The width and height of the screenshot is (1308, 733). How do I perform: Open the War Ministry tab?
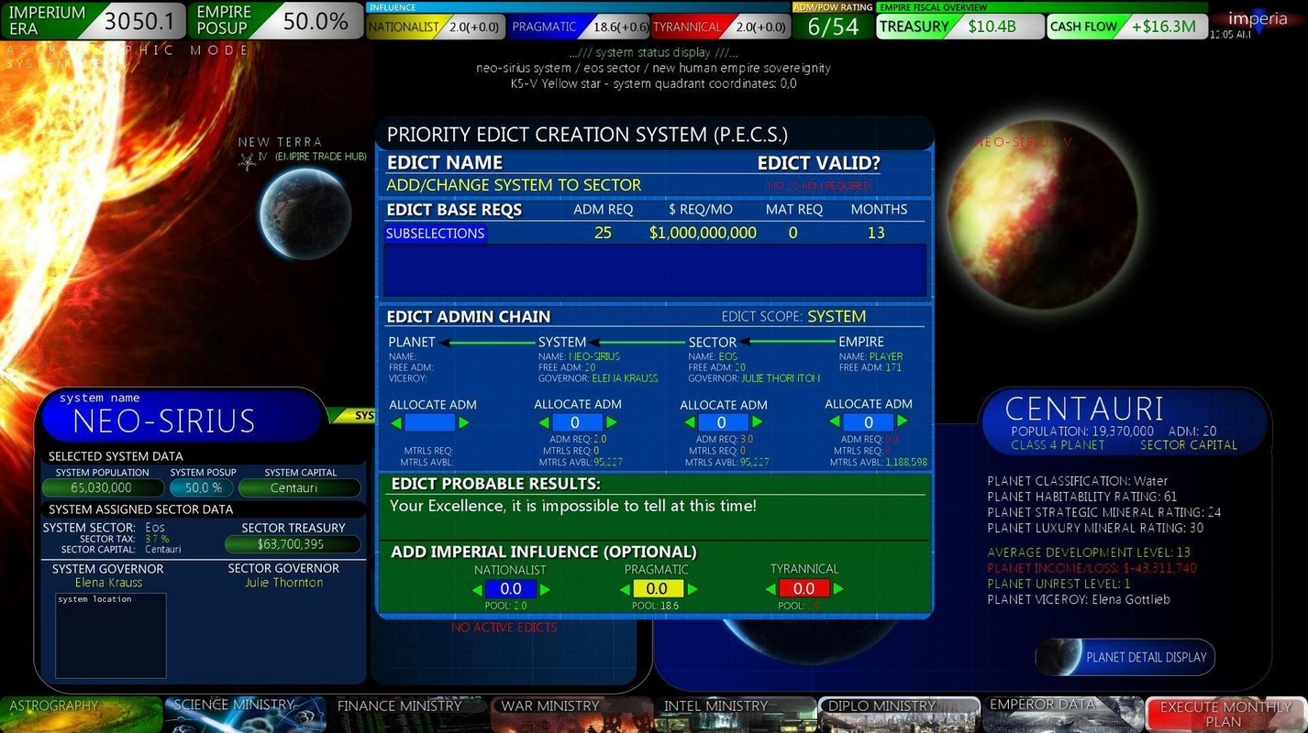click(572, 715)
